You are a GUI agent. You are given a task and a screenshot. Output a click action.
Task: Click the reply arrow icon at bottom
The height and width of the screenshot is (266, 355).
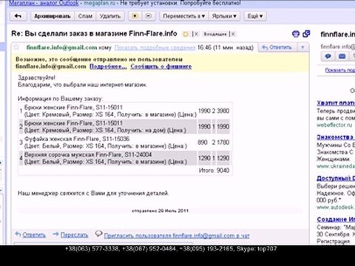18,234
